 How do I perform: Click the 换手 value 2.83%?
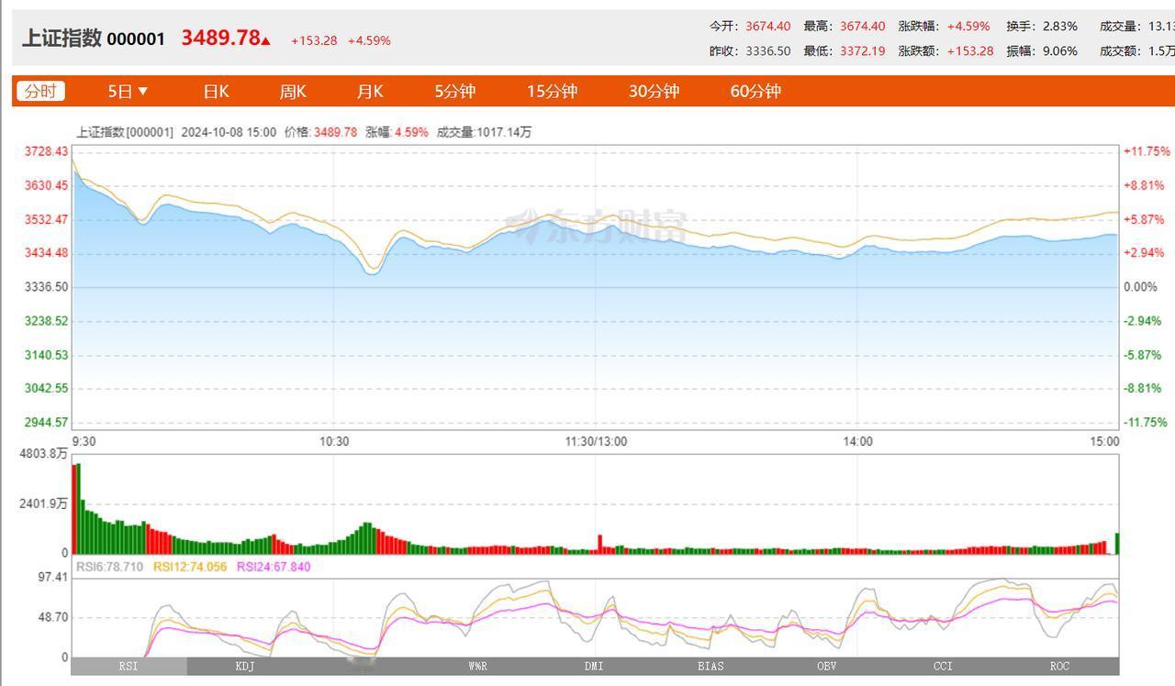[1060, 27]
